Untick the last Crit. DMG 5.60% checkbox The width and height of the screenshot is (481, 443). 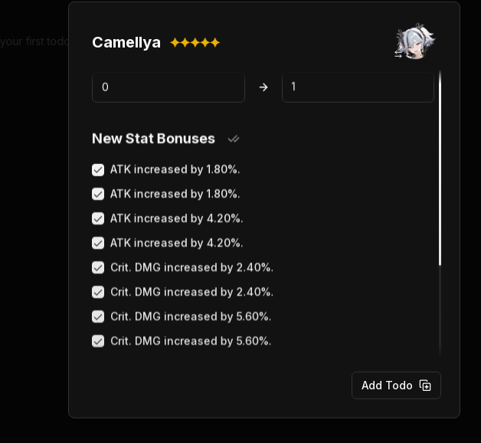point(98,341)
